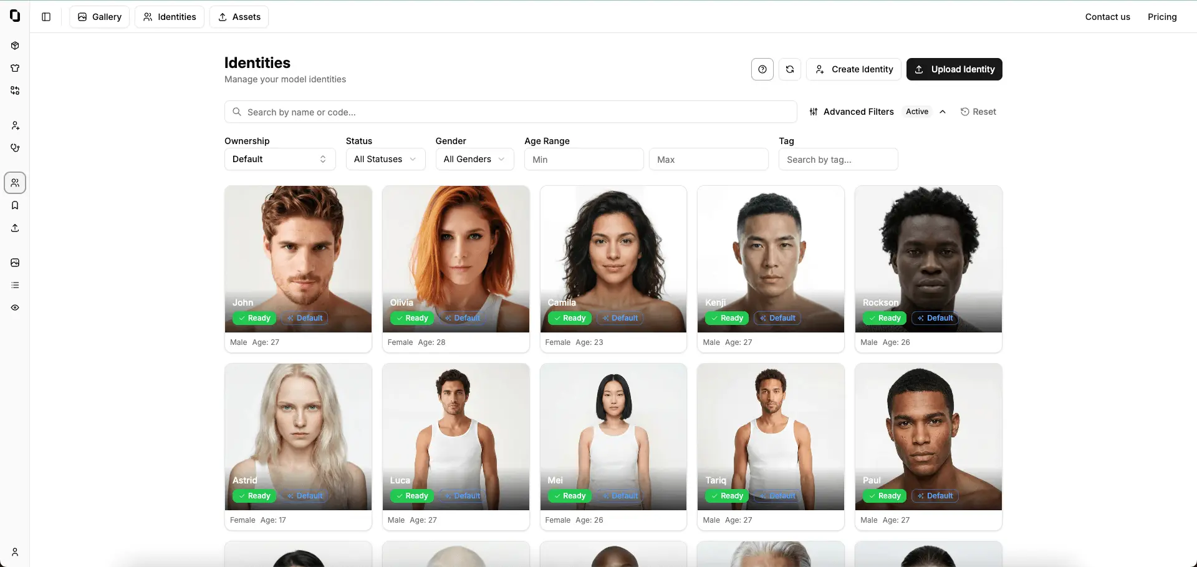Click the Advanced Filters sliders icon
1197x567 pixels.
pyautogui.click(x=814, y=112)
